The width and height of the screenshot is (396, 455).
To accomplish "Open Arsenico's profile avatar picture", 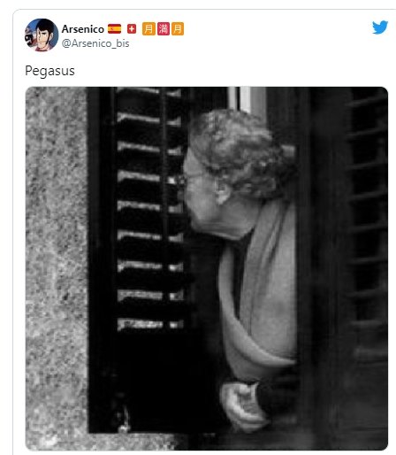I will (x=42, y=35).
